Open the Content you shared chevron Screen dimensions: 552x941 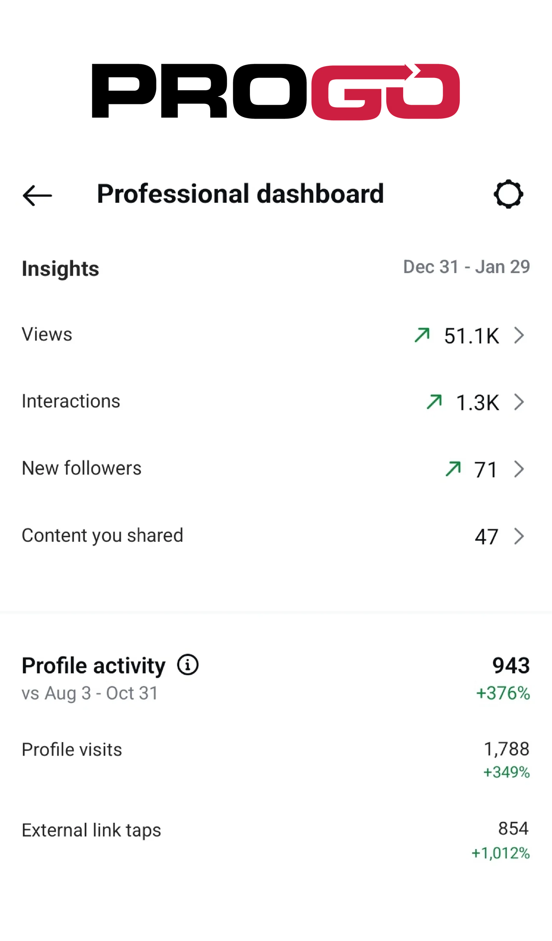(519, 536)
